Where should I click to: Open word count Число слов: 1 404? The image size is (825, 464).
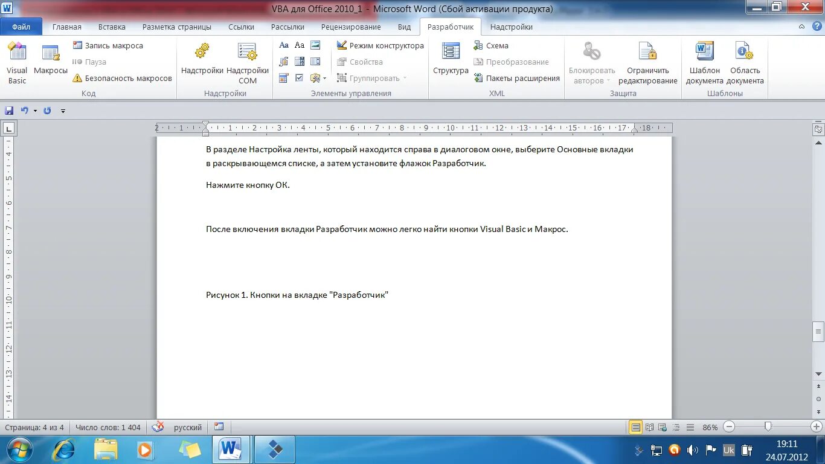point(108,427)
